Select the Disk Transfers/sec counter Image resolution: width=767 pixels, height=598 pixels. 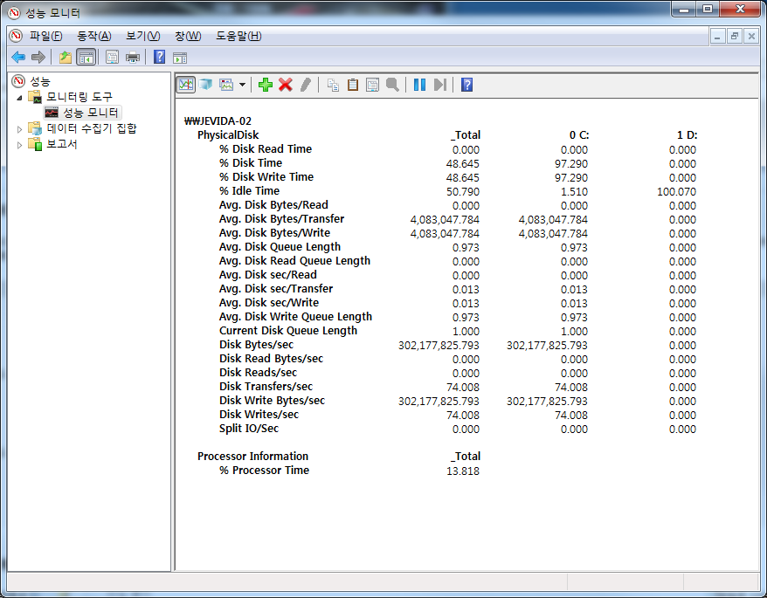(x=266, y=386)
